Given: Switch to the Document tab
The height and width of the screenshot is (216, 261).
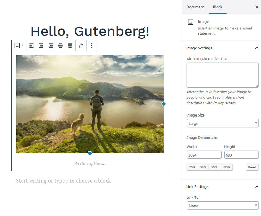Looking at the screenshot, I should [x=195, y=7].
